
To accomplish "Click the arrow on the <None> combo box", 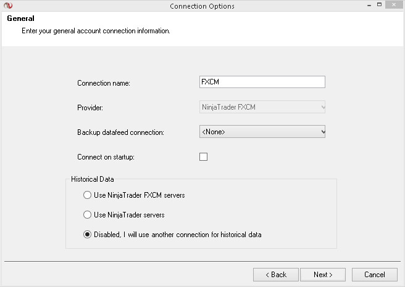I will 322,132.
